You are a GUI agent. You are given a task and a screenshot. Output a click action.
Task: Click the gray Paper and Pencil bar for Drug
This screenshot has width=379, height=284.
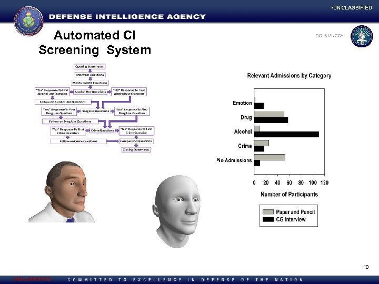(x=269, y=115)
